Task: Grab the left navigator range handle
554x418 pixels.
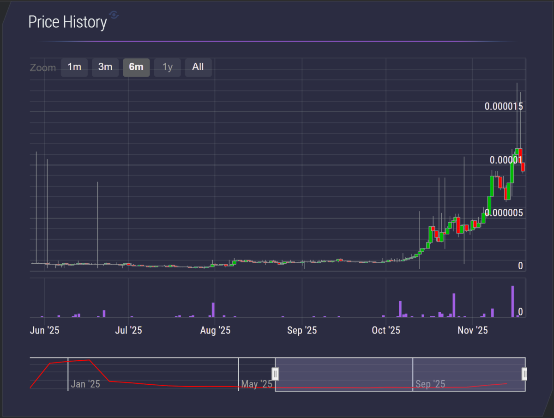Action: [x=275, y=374]
